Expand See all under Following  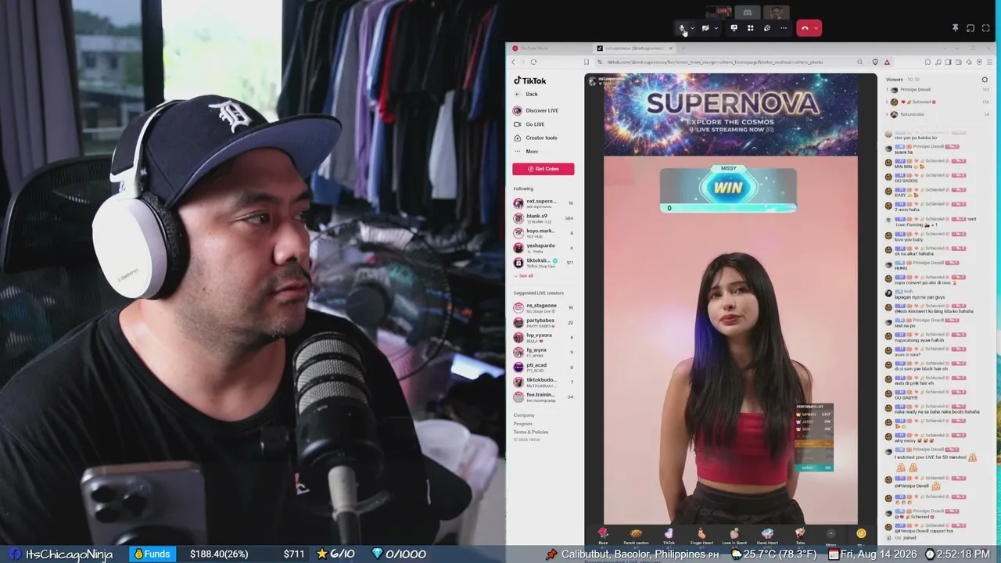524,276
